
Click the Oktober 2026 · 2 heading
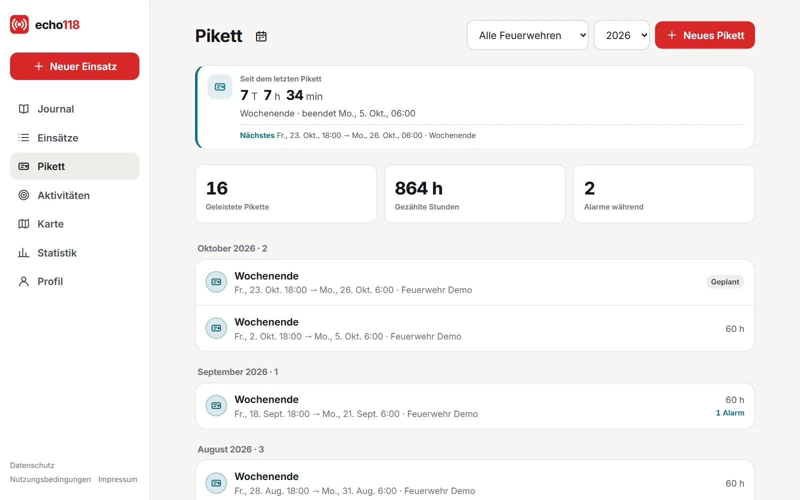pyautogui.click(x=232, y=248)
